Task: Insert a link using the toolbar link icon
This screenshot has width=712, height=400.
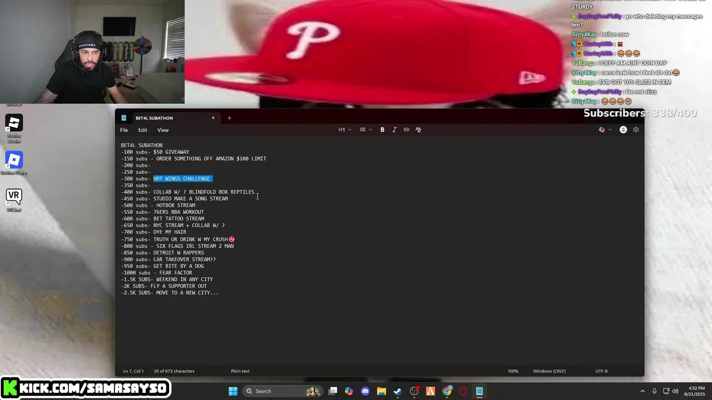Action: tap(406, 129)
